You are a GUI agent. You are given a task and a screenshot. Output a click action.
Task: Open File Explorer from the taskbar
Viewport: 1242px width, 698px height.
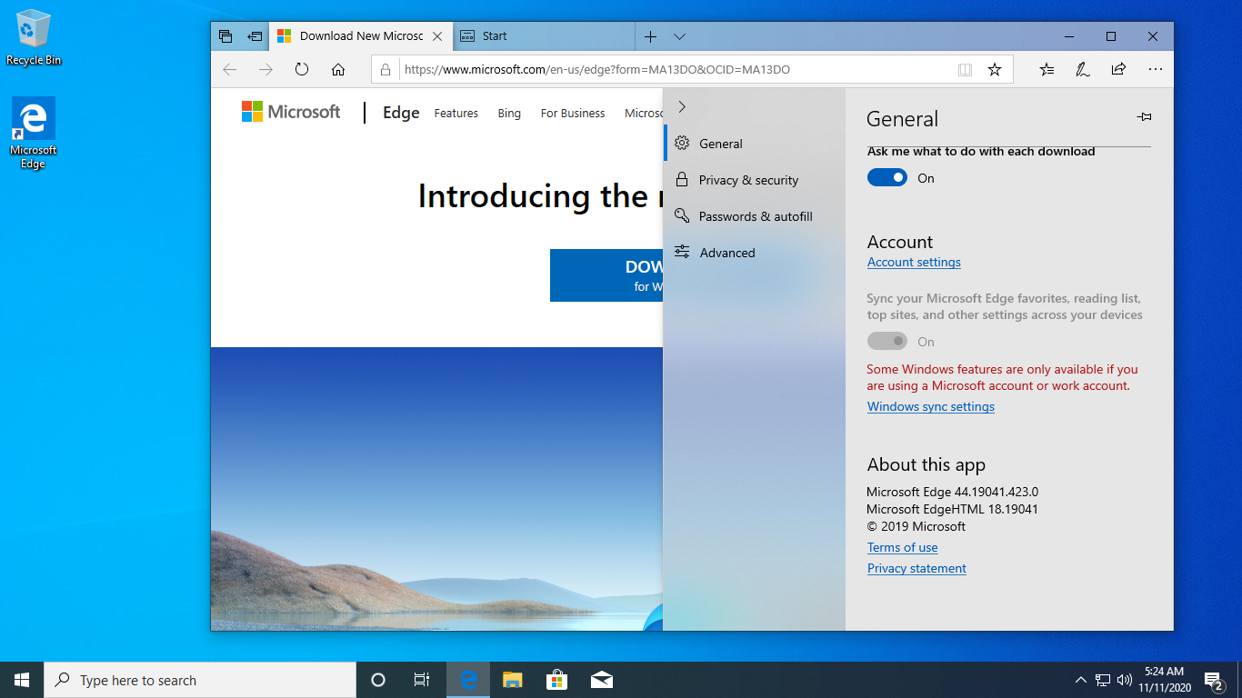tap(513, 680)
